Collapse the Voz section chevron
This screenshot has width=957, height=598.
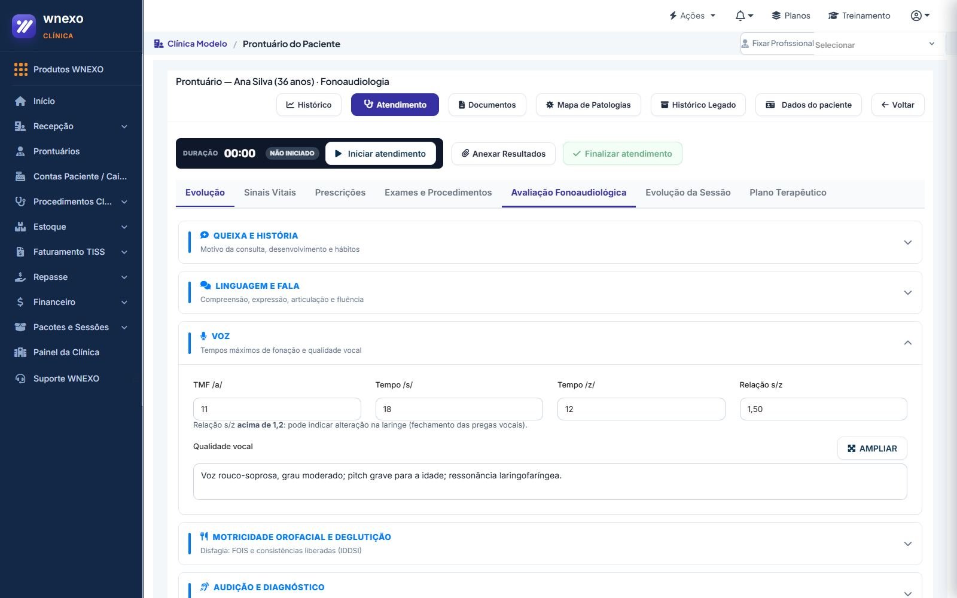point(907,343)
